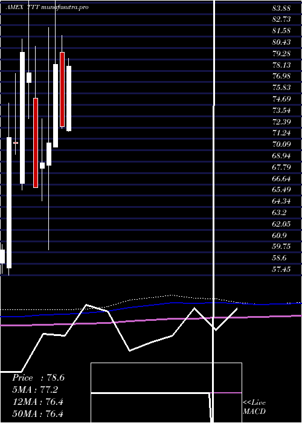Click the 72.39 price axis label
The image size is (302, 423).
click(281, 122)
